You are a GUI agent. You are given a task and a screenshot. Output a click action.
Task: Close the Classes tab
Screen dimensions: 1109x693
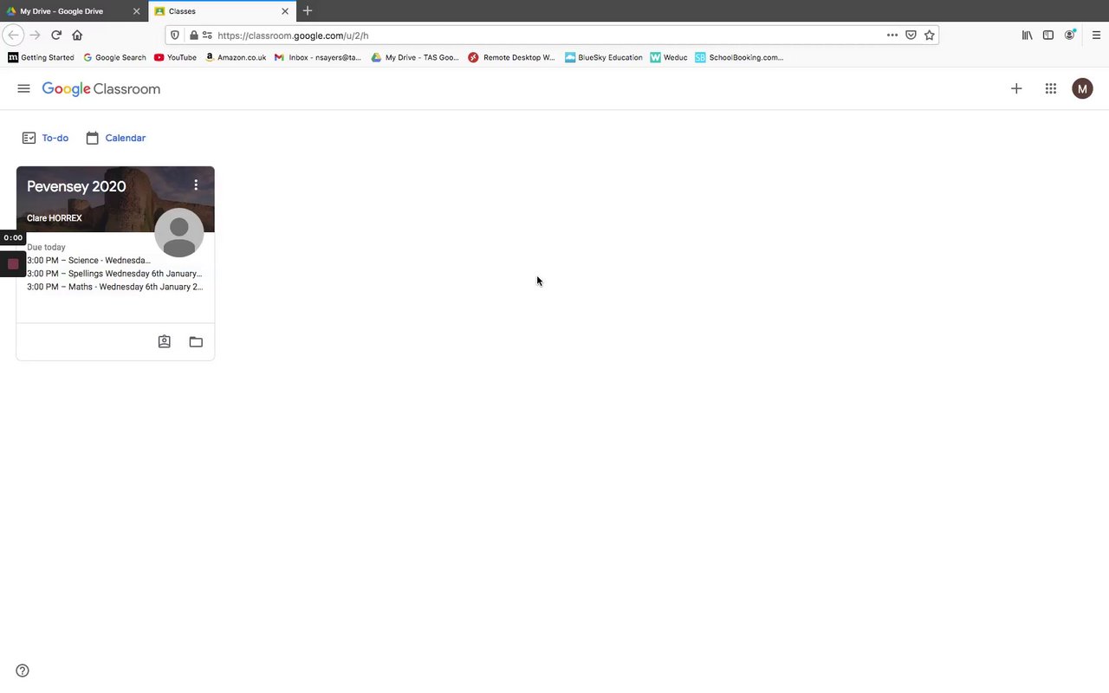pos(285,11)
